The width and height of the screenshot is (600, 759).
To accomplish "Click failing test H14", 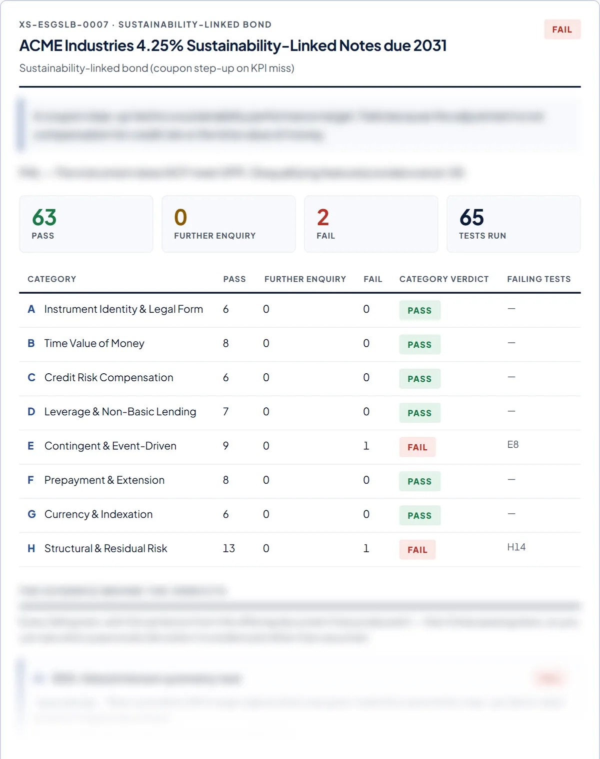I will tap(516, 547).
